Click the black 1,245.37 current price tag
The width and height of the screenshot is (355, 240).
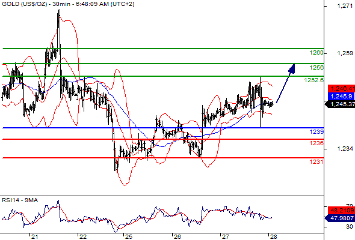coord(340,104)
